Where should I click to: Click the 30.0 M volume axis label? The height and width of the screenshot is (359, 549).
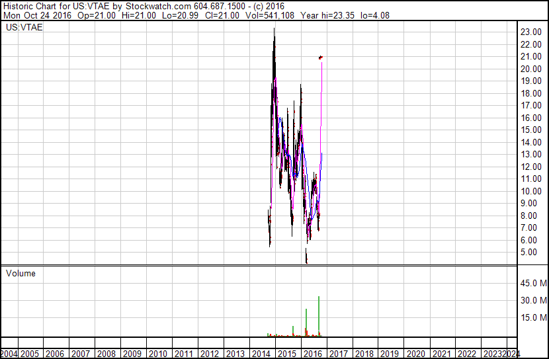(x=534, y=300)
